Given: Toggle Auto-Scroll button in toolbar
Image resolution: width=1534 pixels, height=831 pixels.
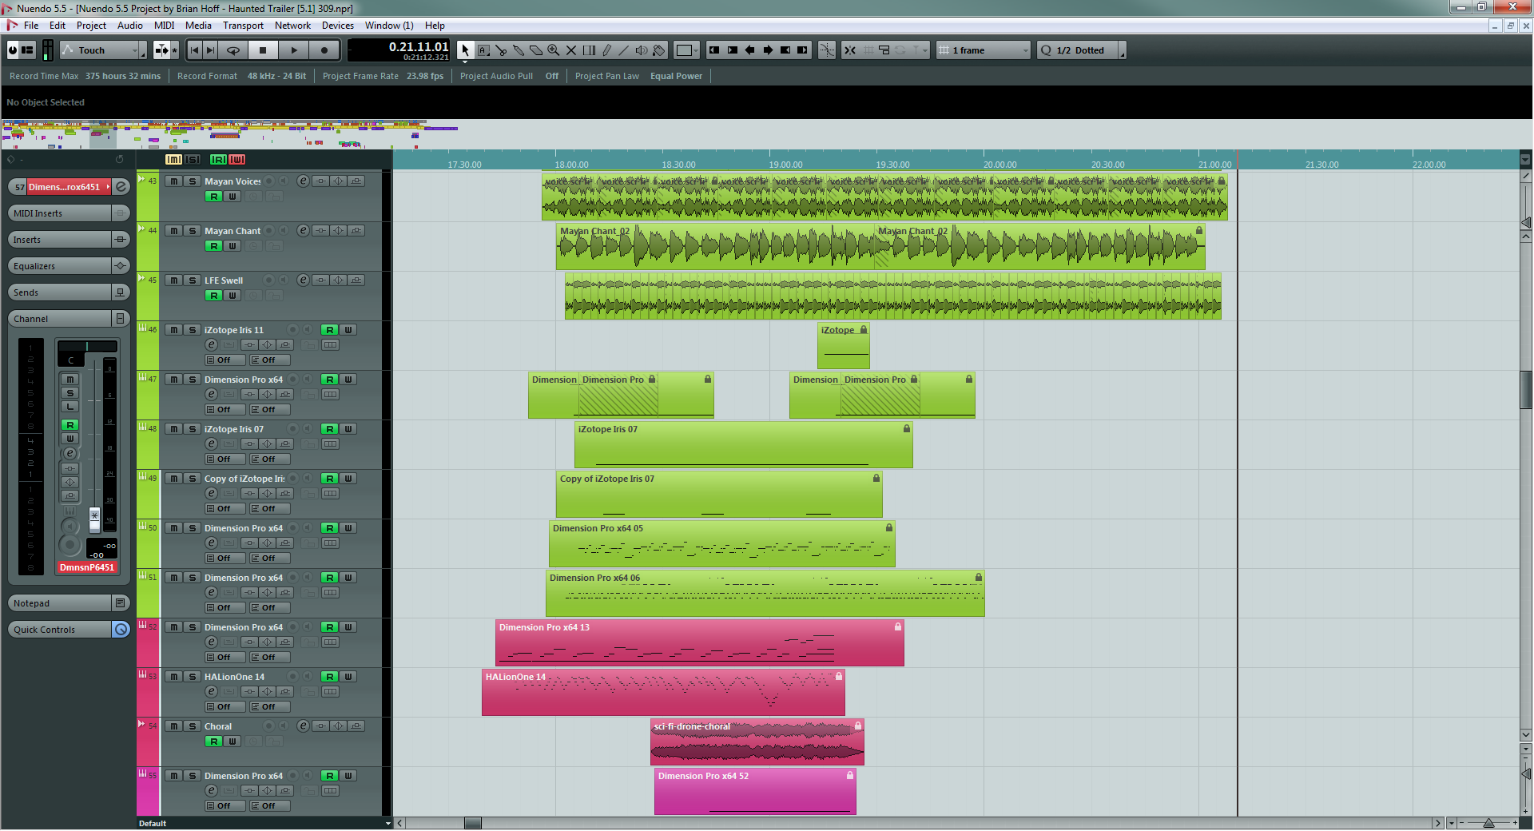Looking at the screenshot, I should point(162,50).
